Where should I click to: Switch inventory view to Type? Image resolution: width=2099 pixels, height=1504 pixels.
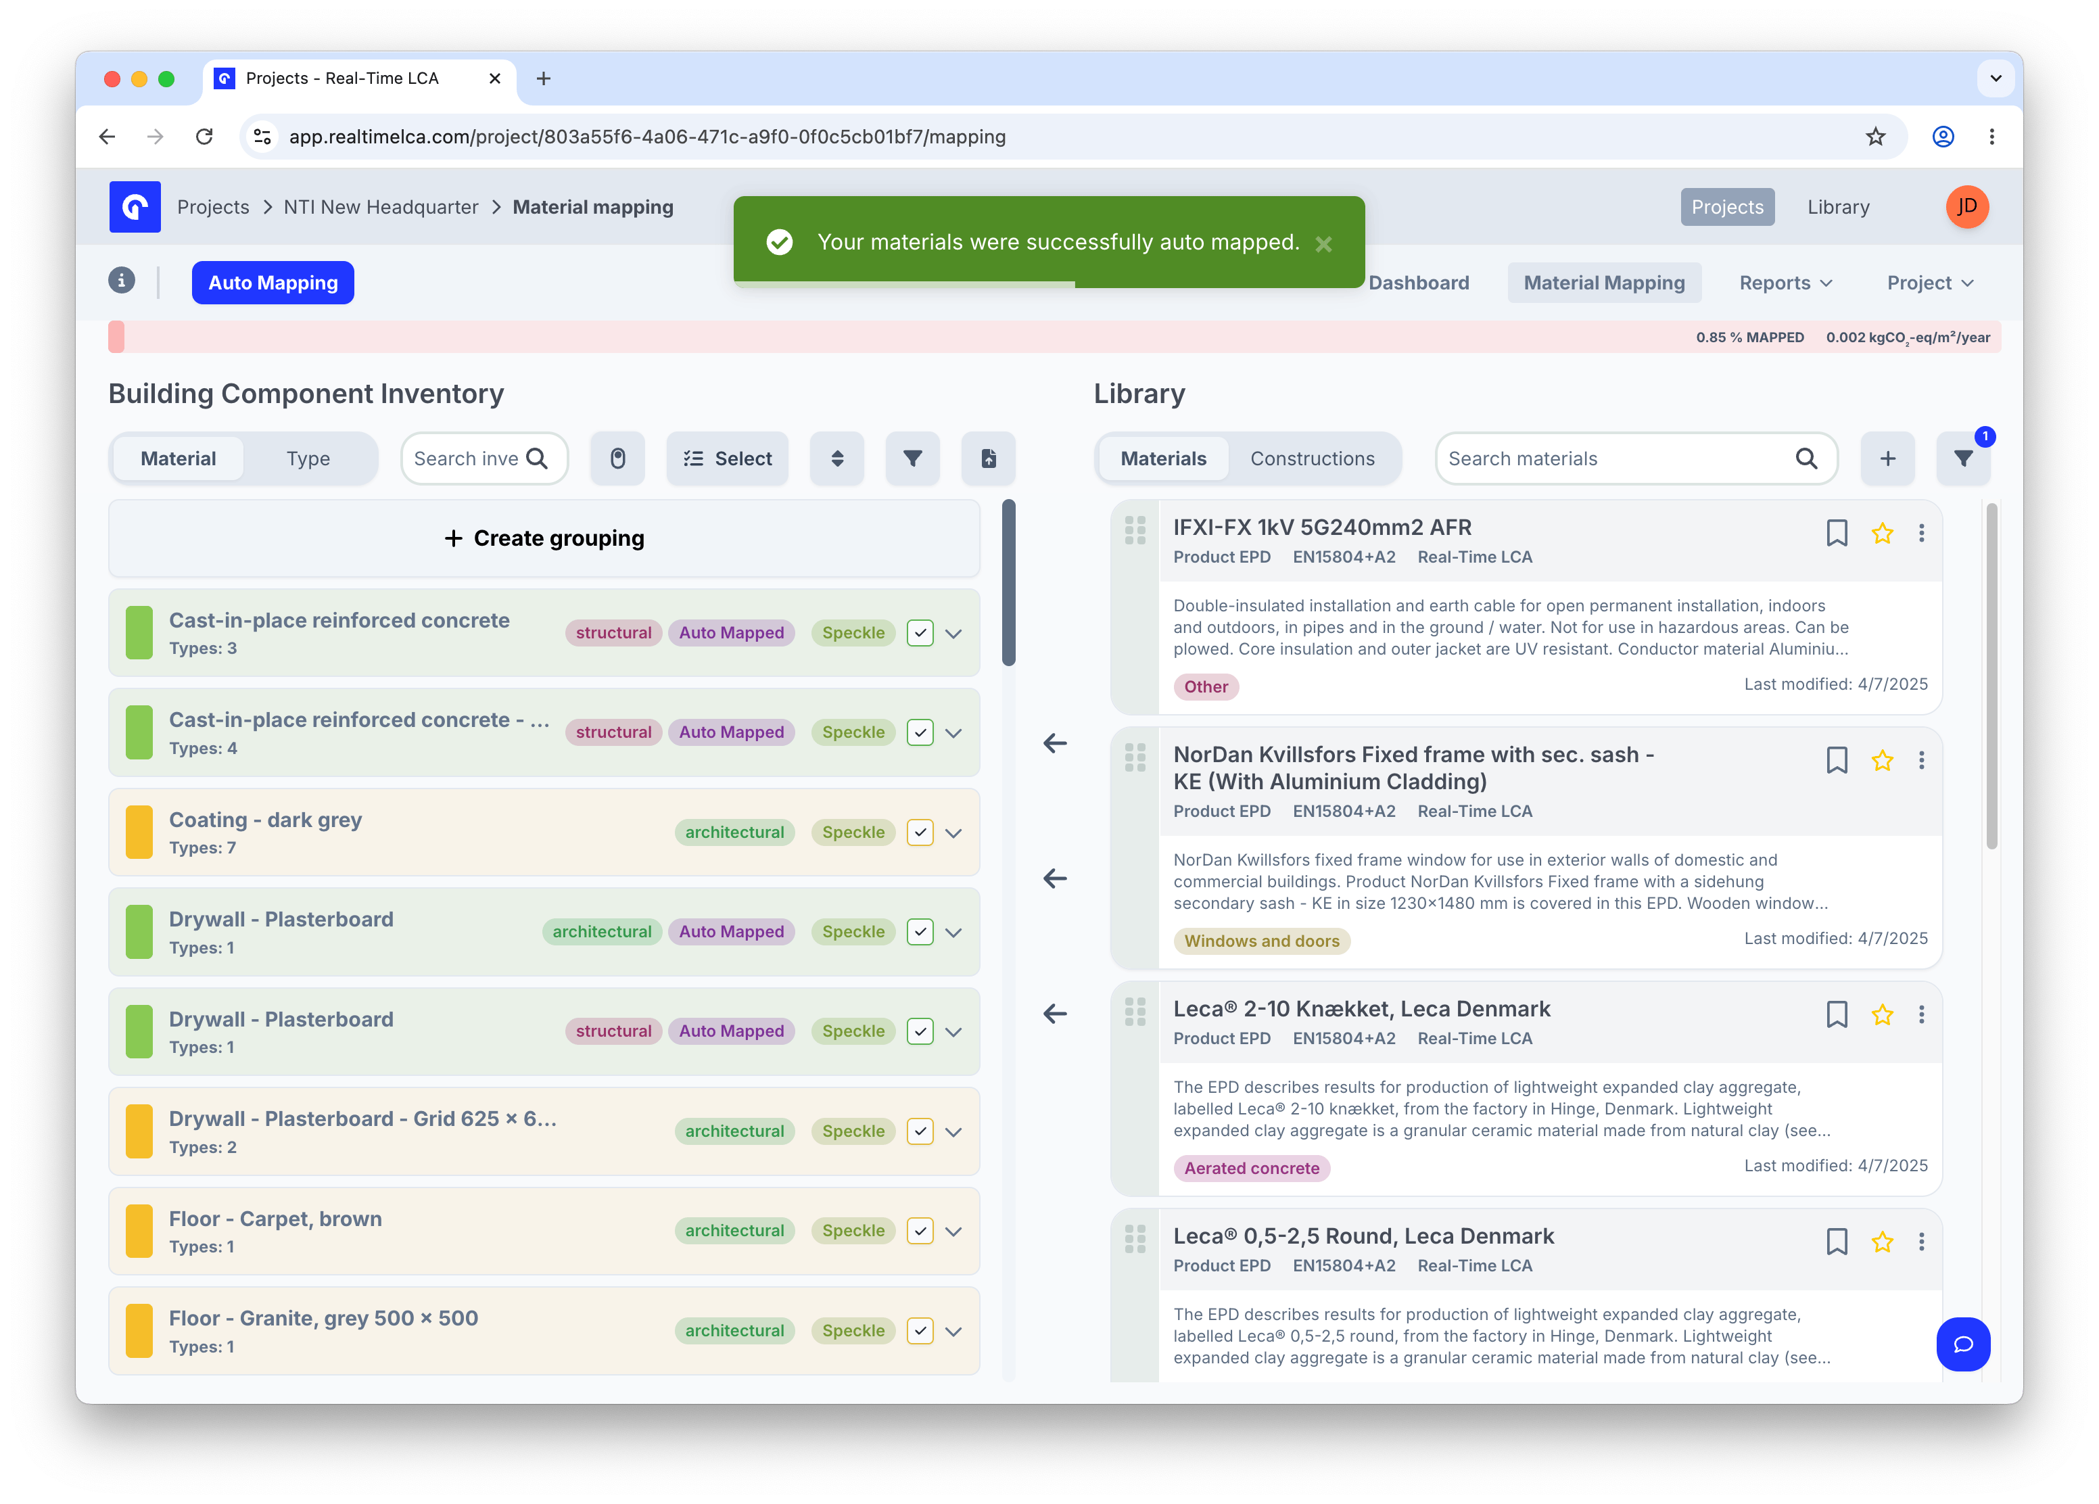[308, 458]
